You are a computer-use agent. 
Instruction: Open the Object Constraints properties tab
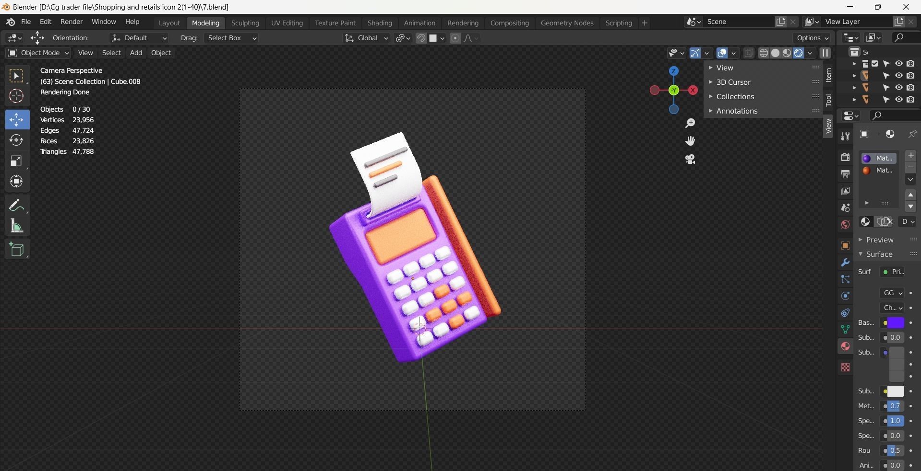click(x=845, y=313)
